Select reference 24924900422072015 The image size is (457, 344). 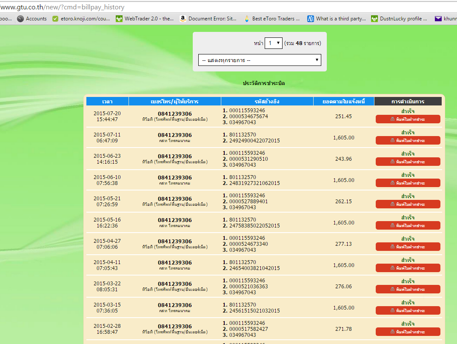254,140
